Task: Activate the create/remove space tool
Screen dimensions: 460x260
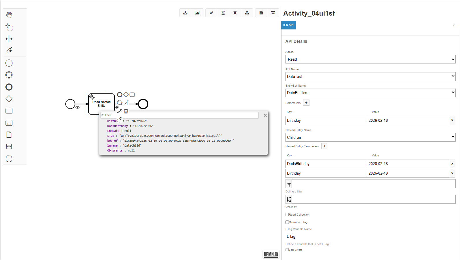Action: (9, 39)
